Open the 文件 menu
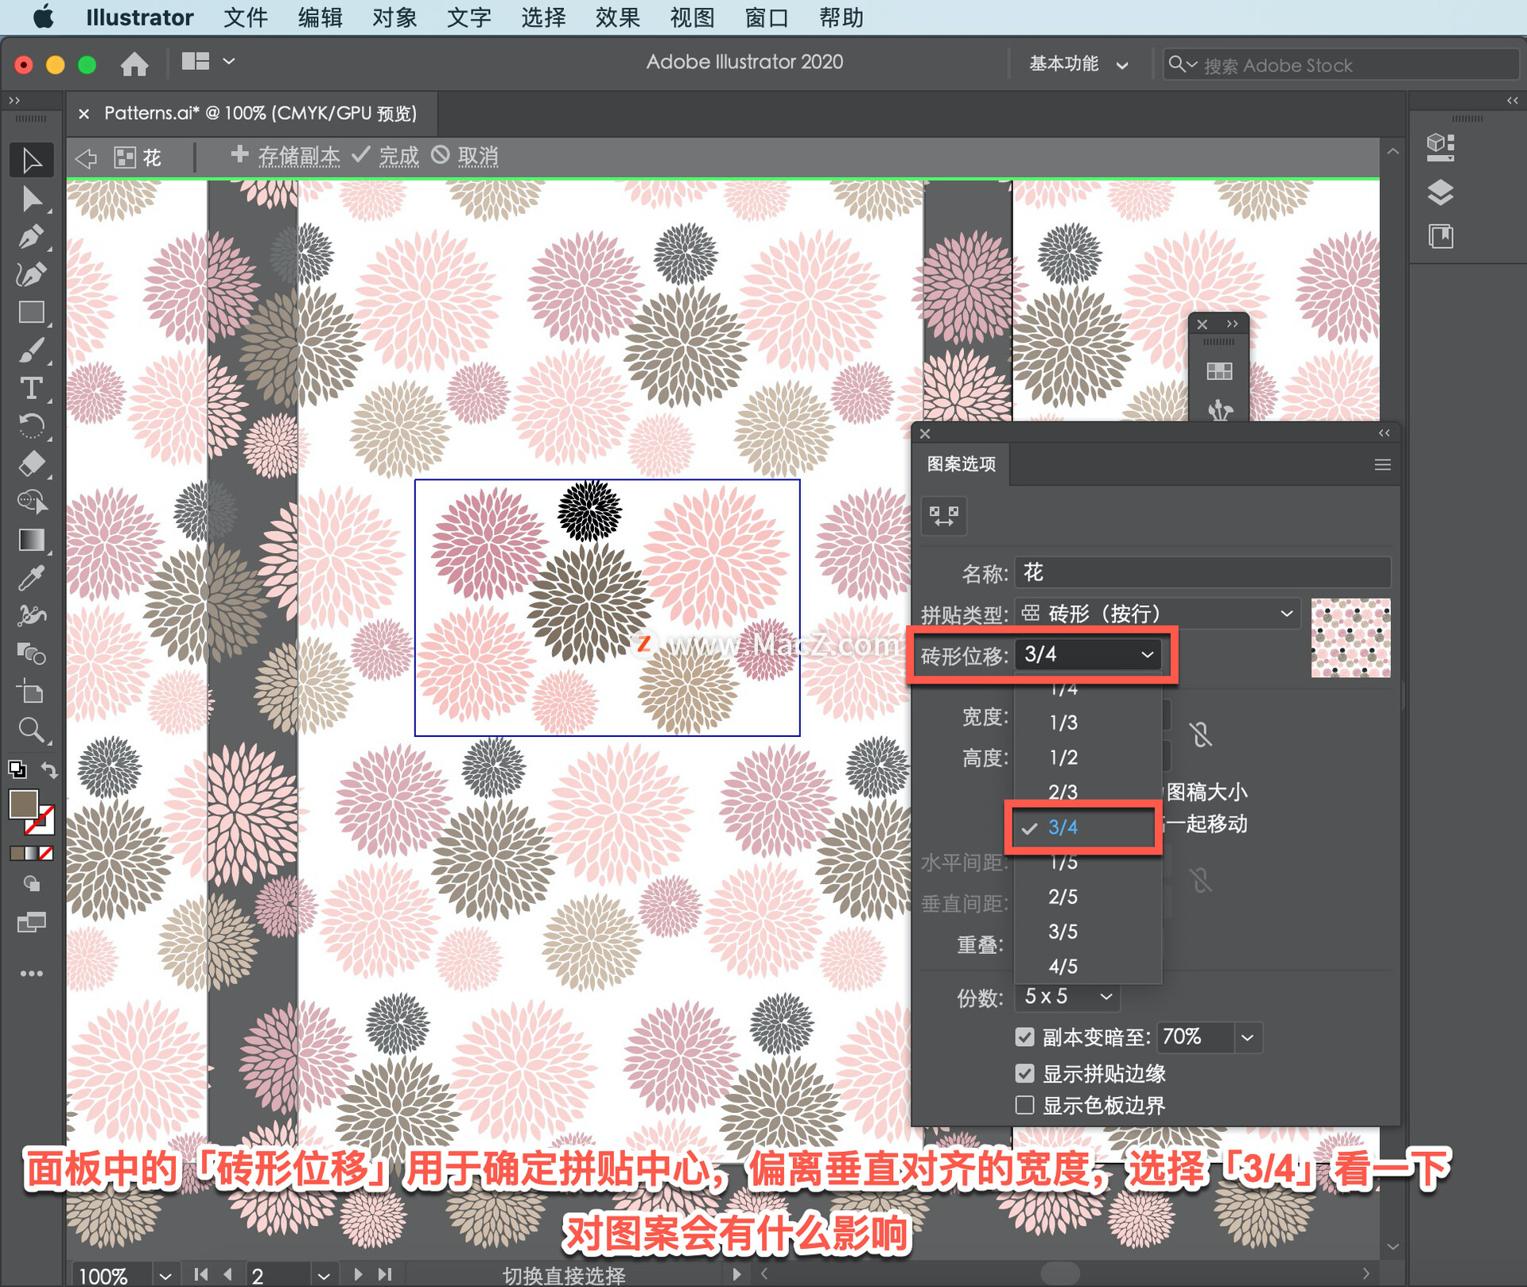The width and height of the screenshot is (1527, 1287). pos(245,17)
